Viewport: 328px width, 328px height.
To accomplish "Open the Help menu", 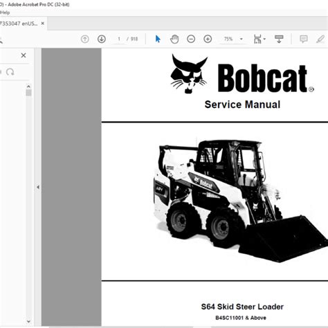I will coord(5,12).
